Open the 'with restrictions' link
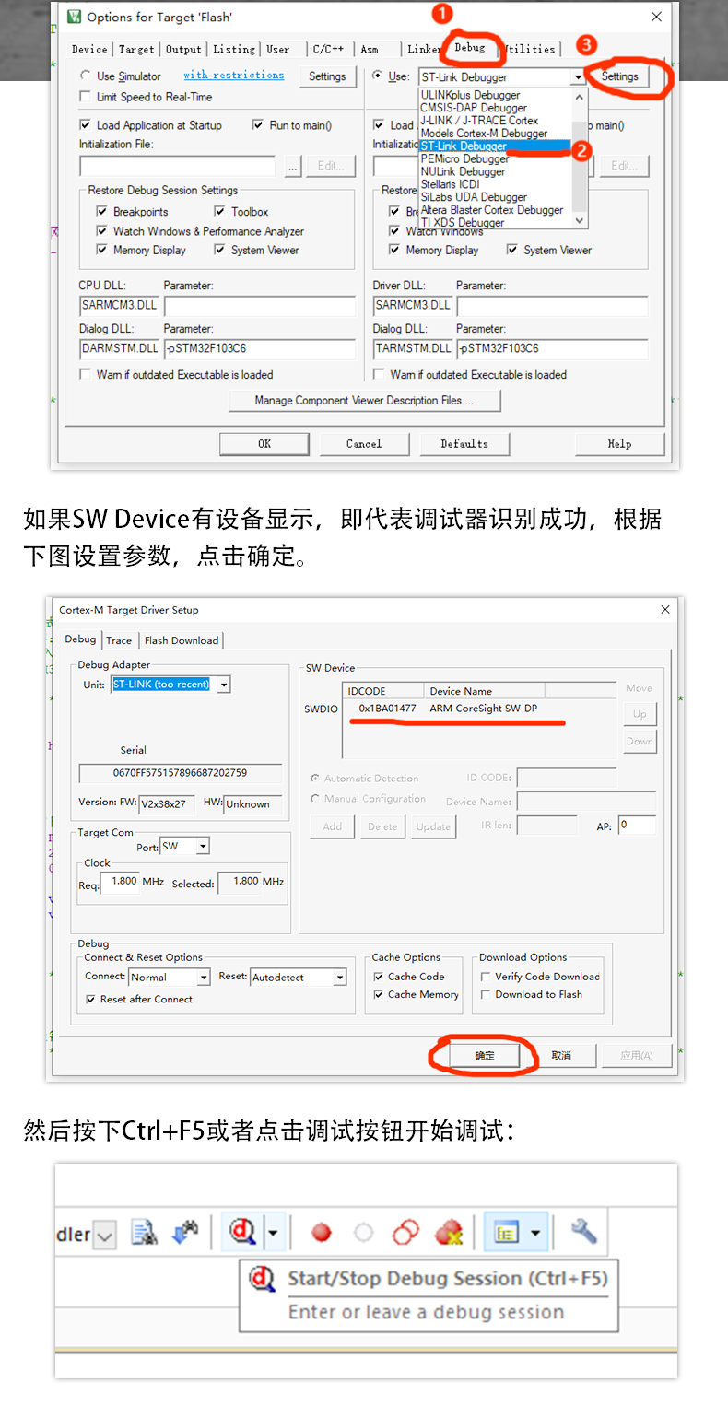Image resolution: width=728 pixels, height=1406 pixels. pyautogui.click(x=233, y=76)
